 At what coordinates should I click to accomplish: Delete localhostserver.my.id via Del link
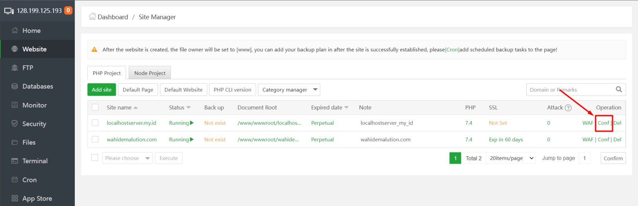pyautogui.click(x=617, y=123)
